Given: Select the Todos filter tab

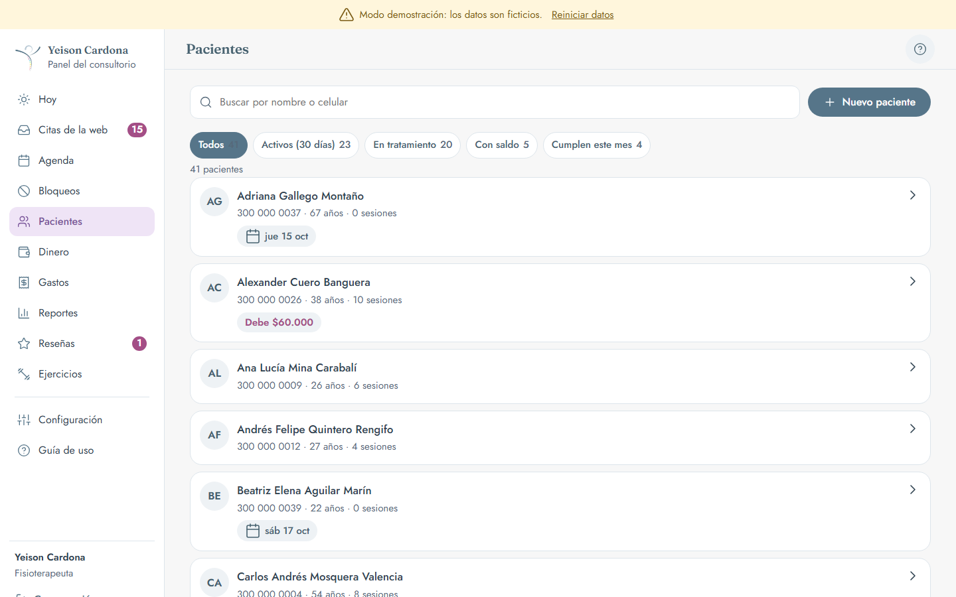Looking at the screenshot, I should click(218, 145).
